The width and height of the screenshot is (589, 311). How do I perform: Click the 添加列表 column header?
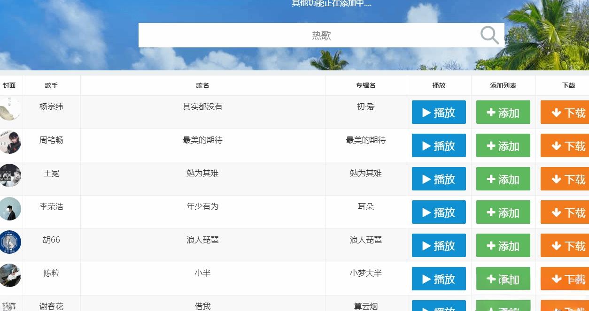pyautogui.click(x=503, y=85)
